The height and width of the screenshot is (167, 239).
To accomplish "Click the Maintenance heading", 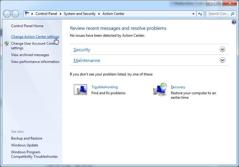I will [87, 61].
